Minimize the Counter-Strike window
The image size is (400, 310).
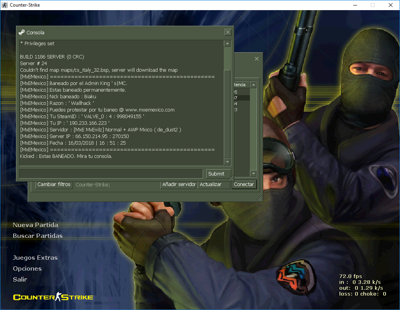355,5
